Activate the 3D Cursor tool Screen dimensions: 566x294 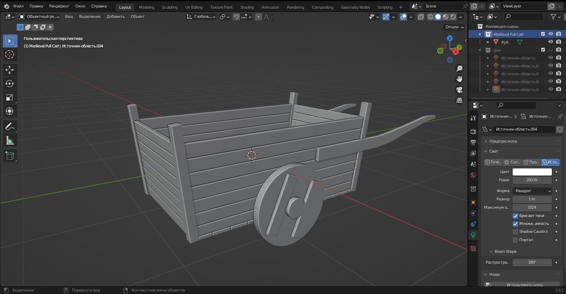click(10, 55)
